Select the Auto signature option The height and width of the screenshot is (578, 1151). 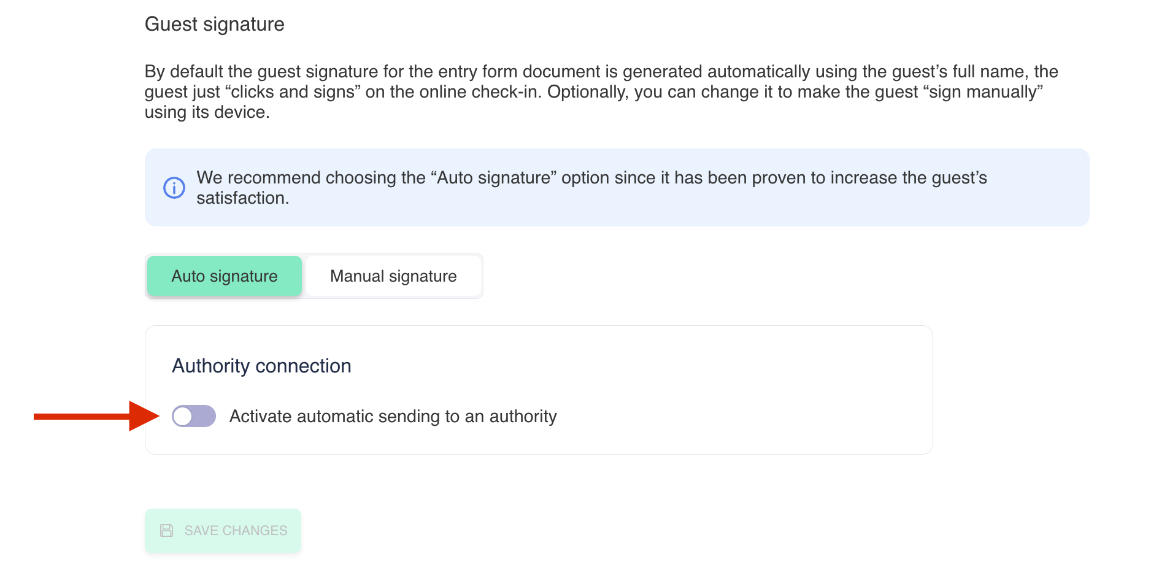pos(225,276)
